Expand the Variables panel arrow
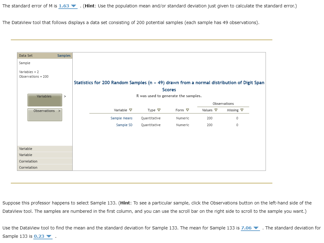 pyautogui.click(x=65, y=96)
